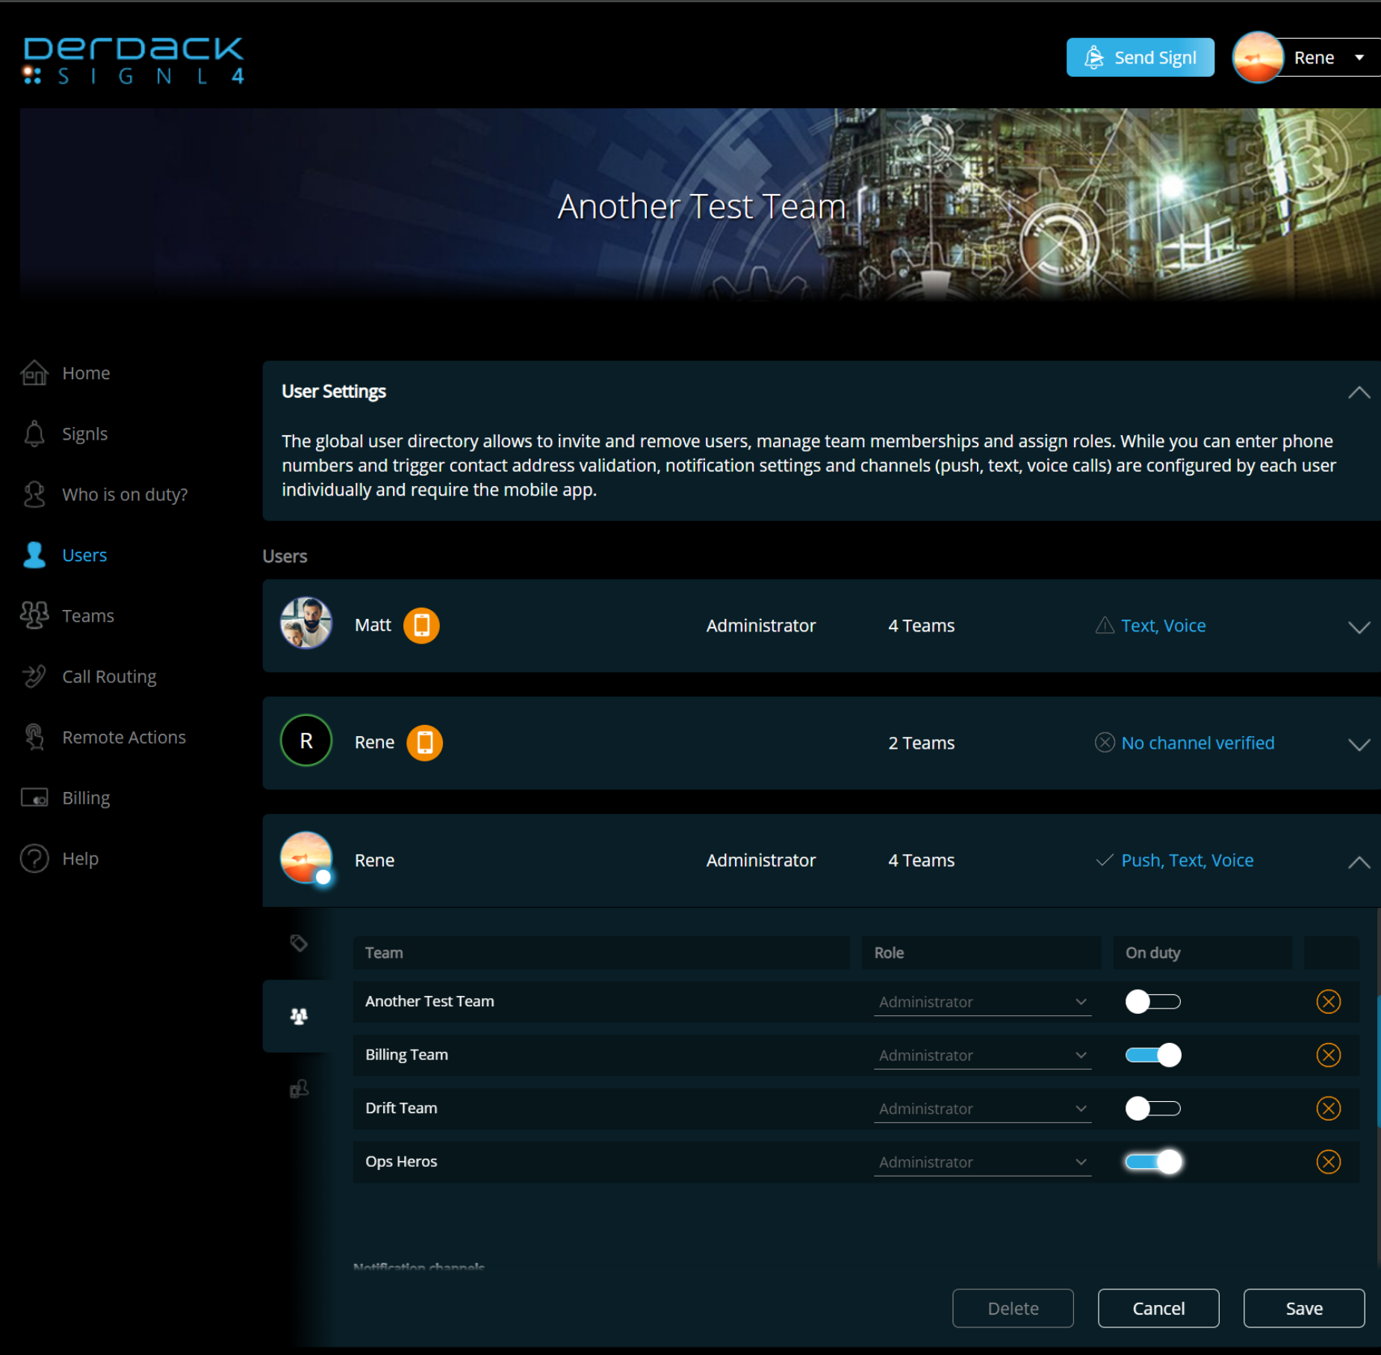Viewport: 1381px width, 1355px height.
Task: Click the warning triangle beside Text, Voice
Action: (x=1105, y=626)
